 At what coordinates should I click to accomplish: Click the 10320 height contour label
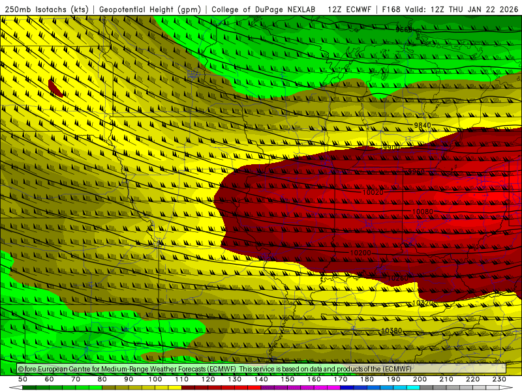coord(422,303)
